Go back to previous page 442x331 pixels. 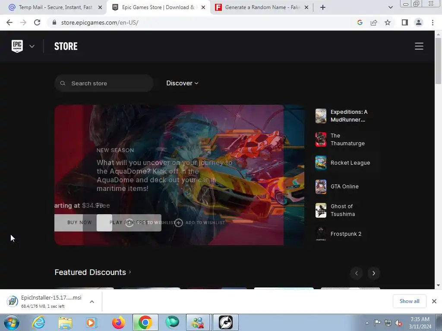point(9,22)
